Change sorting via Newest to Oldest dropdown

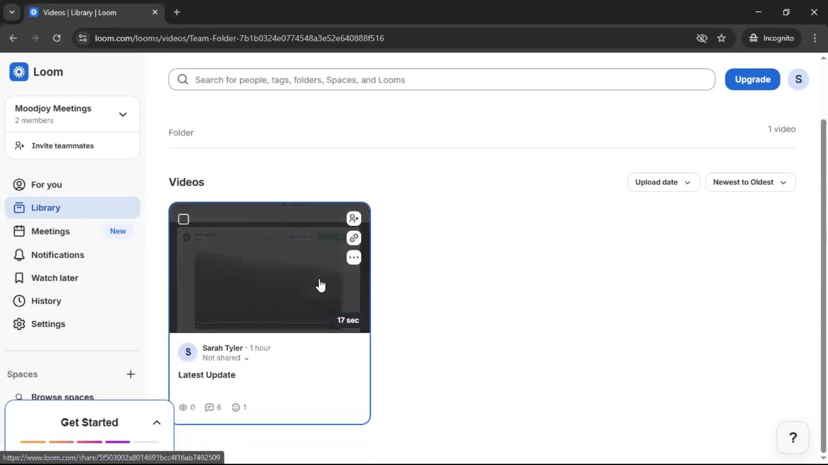750,182
